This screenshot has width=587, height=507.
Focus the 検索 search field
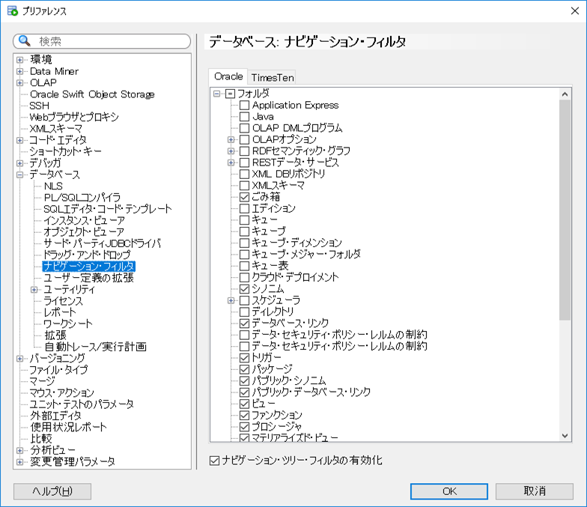point(102,41)
